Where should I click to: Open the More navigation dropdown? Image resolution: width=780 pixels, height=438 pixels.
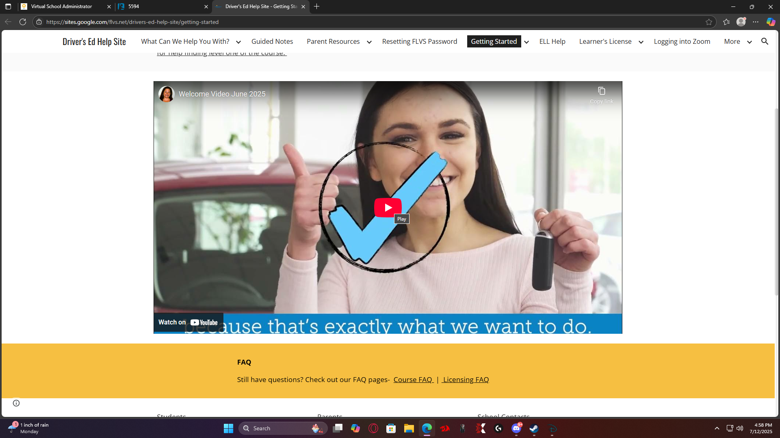749,42
